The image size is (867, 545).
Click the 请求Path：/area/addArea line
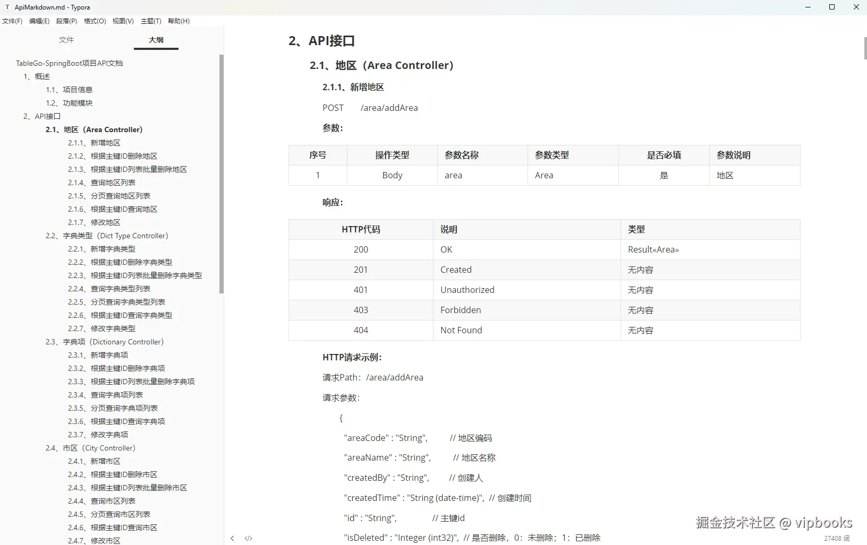(373, 377)
